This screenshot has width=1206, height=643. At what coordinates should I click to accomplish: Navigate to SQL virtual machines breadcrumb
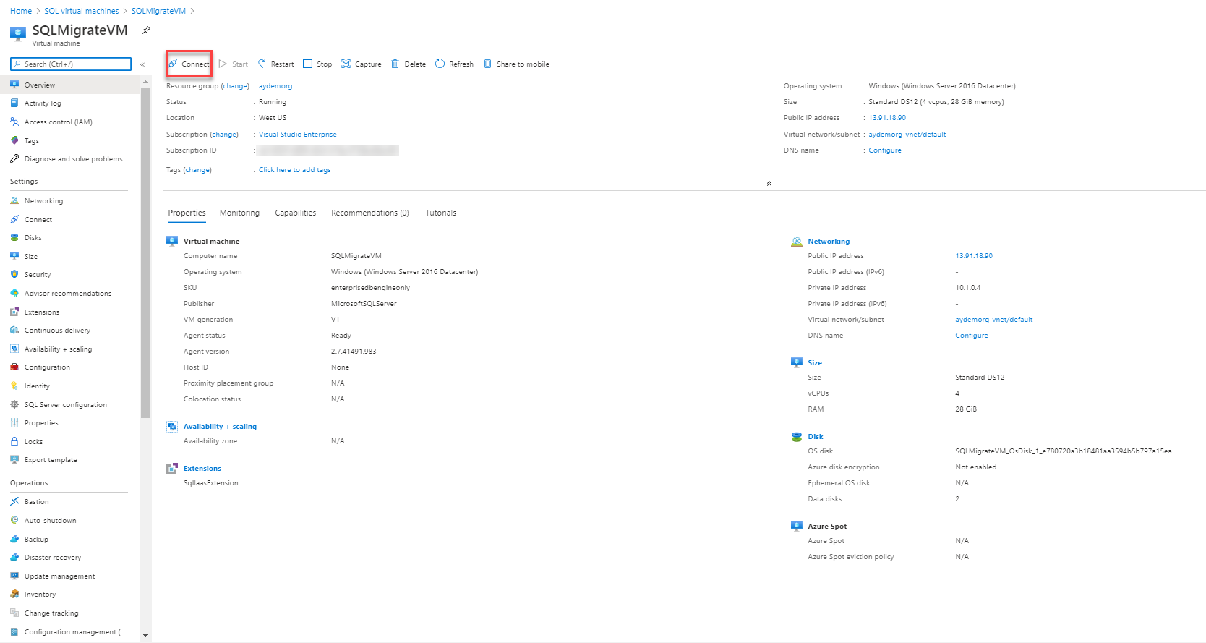(82, 11)
